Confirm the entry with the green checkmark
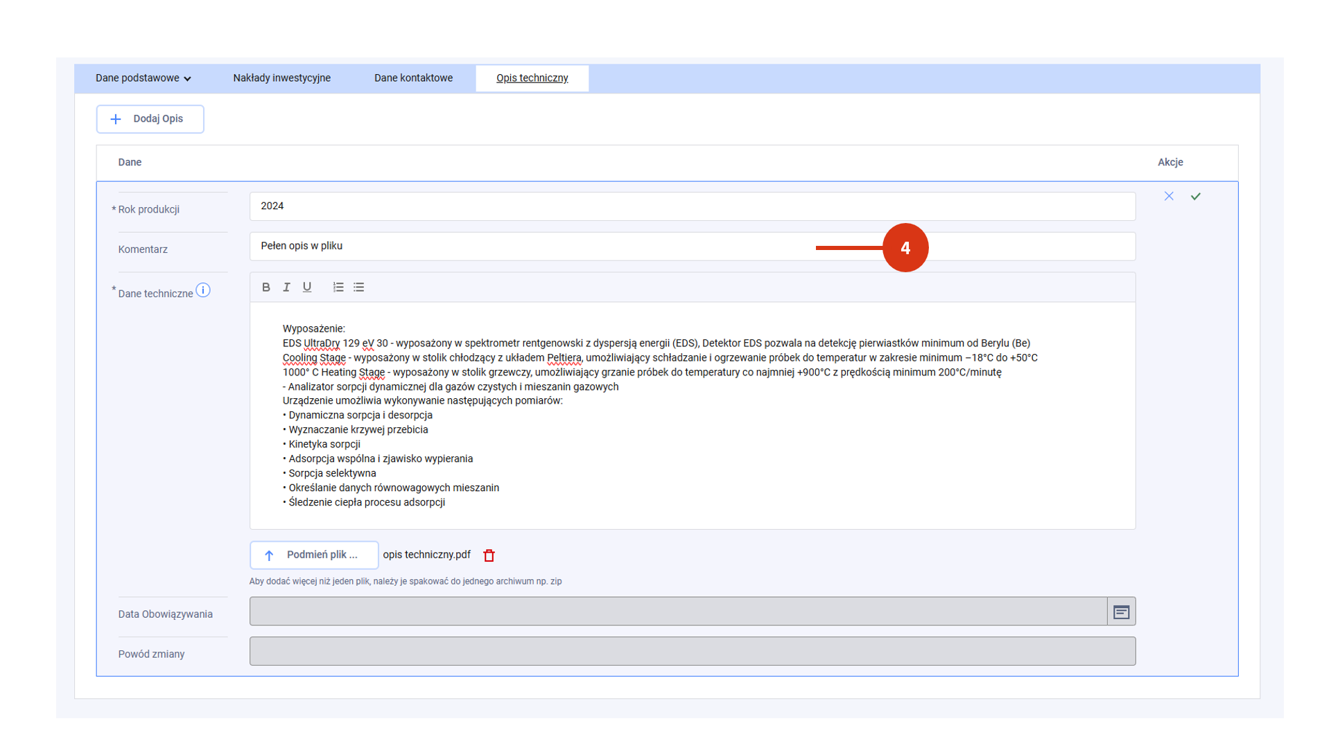This screenshot has height=748, width=1331. (1196, 196)
